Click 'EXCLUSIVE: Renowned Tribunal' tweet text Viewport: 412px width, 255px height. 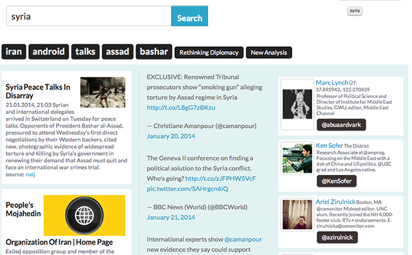coord(193,77)
